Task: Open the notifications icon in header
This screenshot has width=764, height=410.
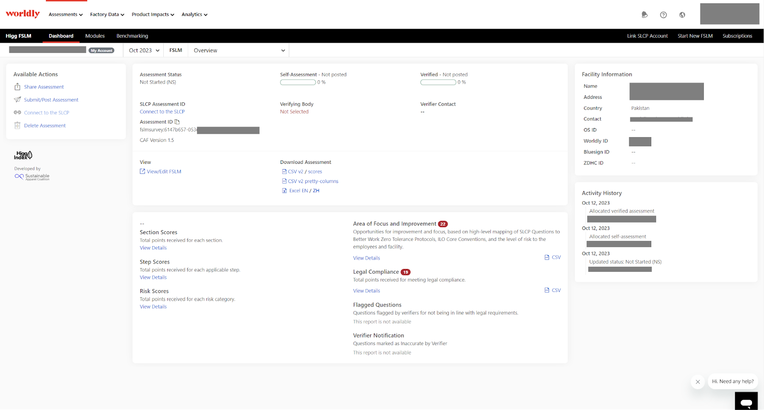Action: click(x=644, y=15)
